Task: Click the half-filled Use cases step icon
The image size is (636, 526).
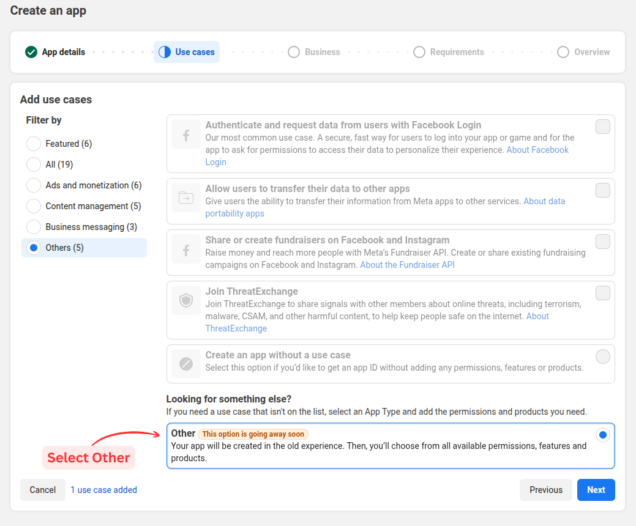Action: (x=165, y=52)
